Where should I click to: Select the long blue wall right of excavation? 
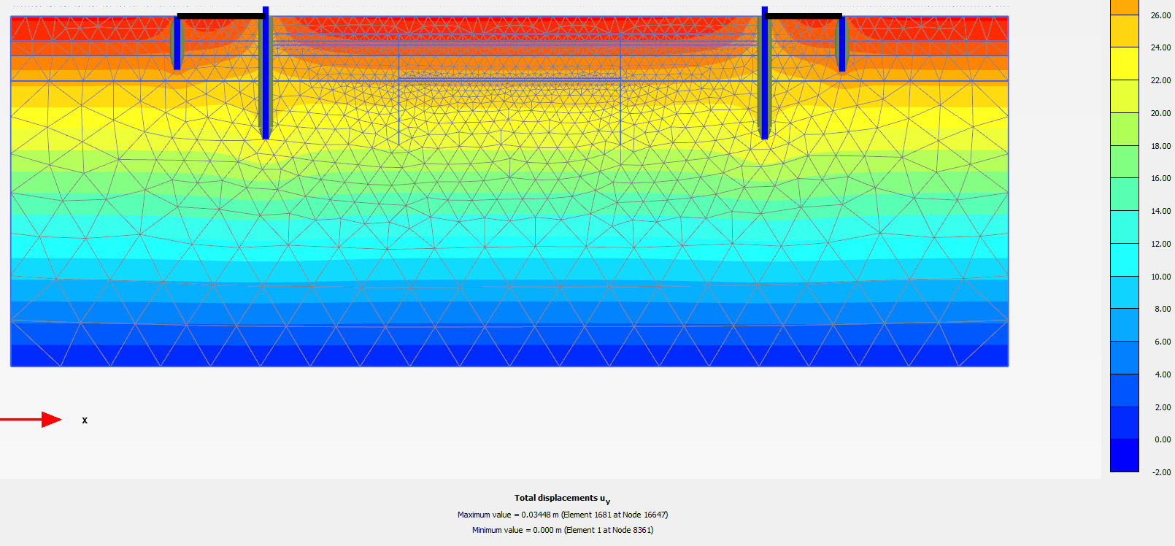(x=765, y=73)
